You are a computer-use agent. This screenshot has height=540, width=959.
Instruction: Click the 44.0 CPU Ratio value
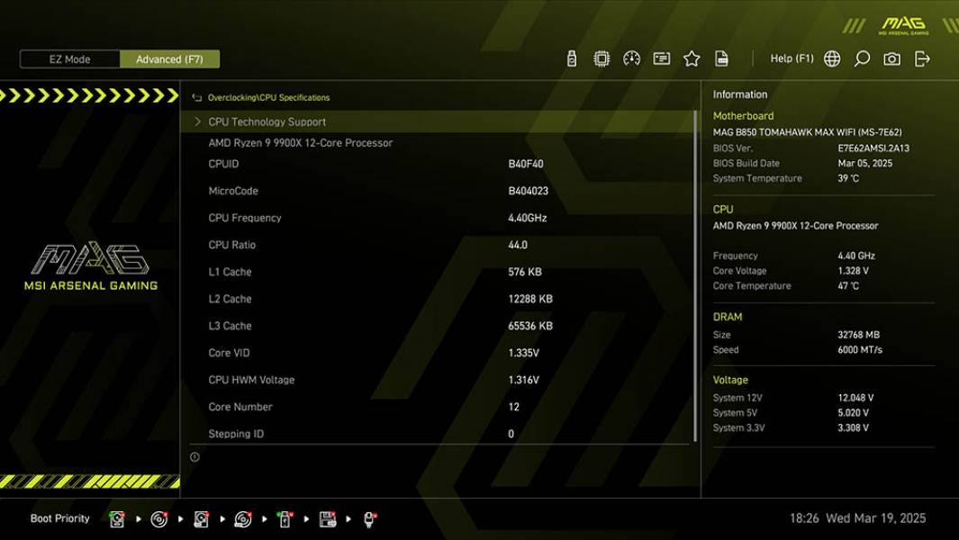click(x=518, y=245)
